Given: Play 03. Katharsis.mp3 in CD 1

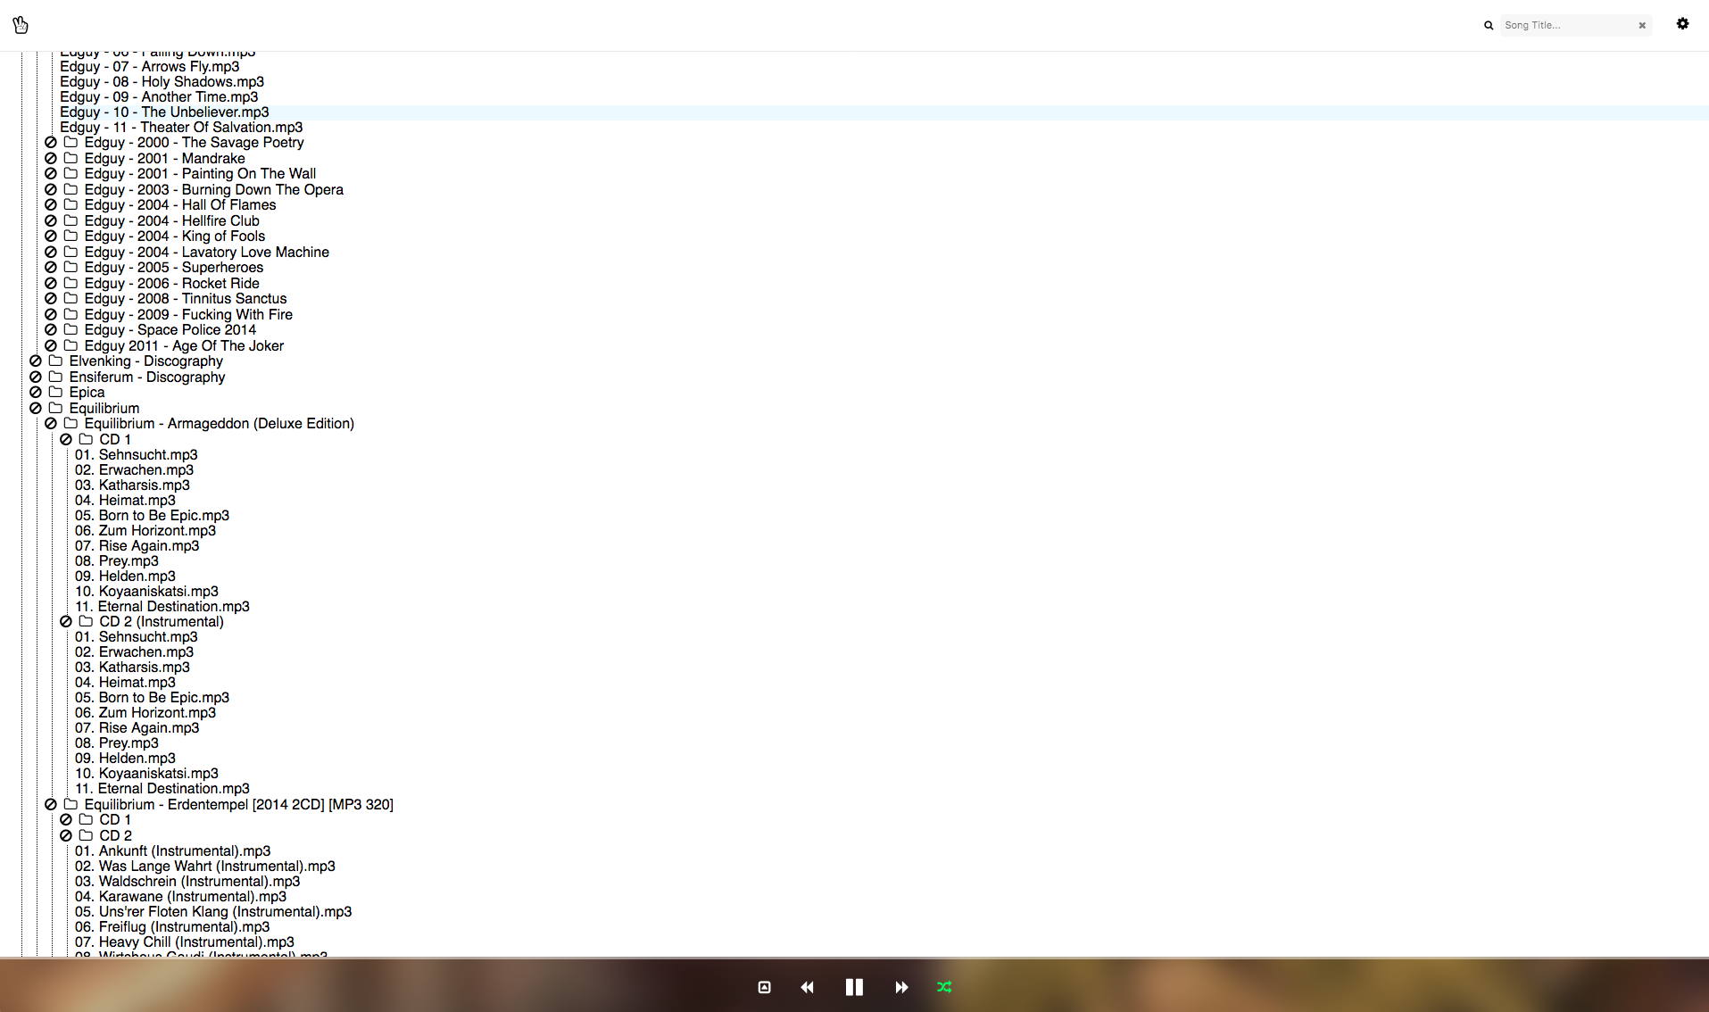Looking at the screenshot, I should tap(132, 485).
